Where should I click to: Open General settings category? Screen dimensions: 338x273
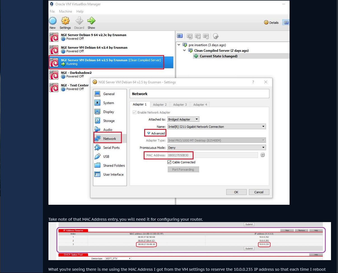click(110, 94)
